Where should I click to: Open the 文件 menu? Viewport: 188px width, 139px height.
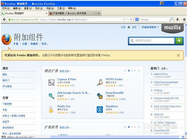click(x=6, y=9)
